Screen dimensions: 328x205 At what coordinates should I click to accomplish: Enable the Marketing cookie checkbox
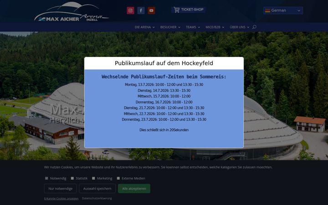pyautogui.click(x=93, y=178)
